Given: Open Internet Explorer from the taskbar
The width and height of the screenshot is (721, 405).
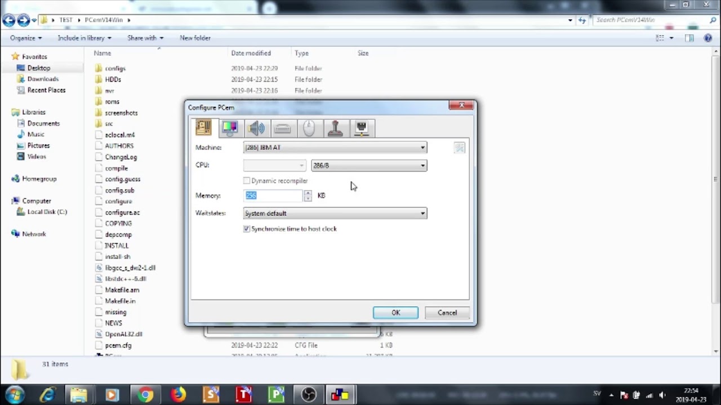Looking at the screenshot, I should pos(47,395).
